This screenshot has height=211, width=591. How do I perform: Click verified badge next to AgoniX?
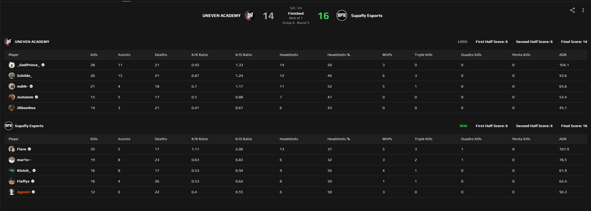click(33, 192)
